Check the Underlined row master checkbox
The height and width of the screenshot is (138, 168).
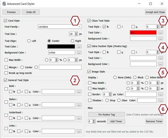click(x=6, y=115)
